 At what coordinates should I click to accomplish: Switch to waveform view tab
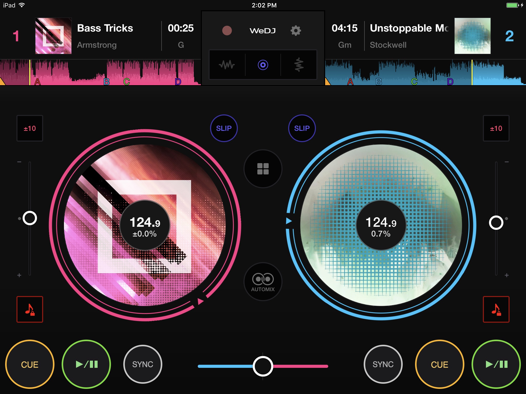coord(227,65)
